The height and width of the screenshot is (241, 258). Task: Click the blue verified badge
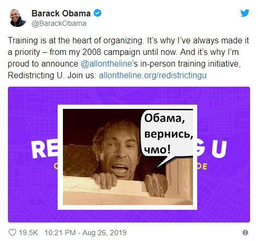pyautogui.click(x=97, y=13)
